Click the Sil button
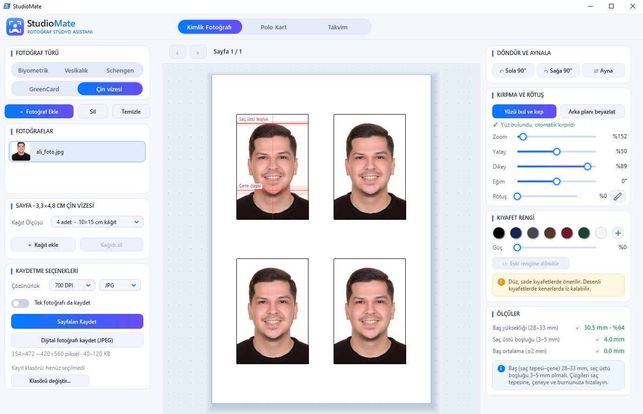This screenshot has height=414, width=643. (x=93, y=111)
